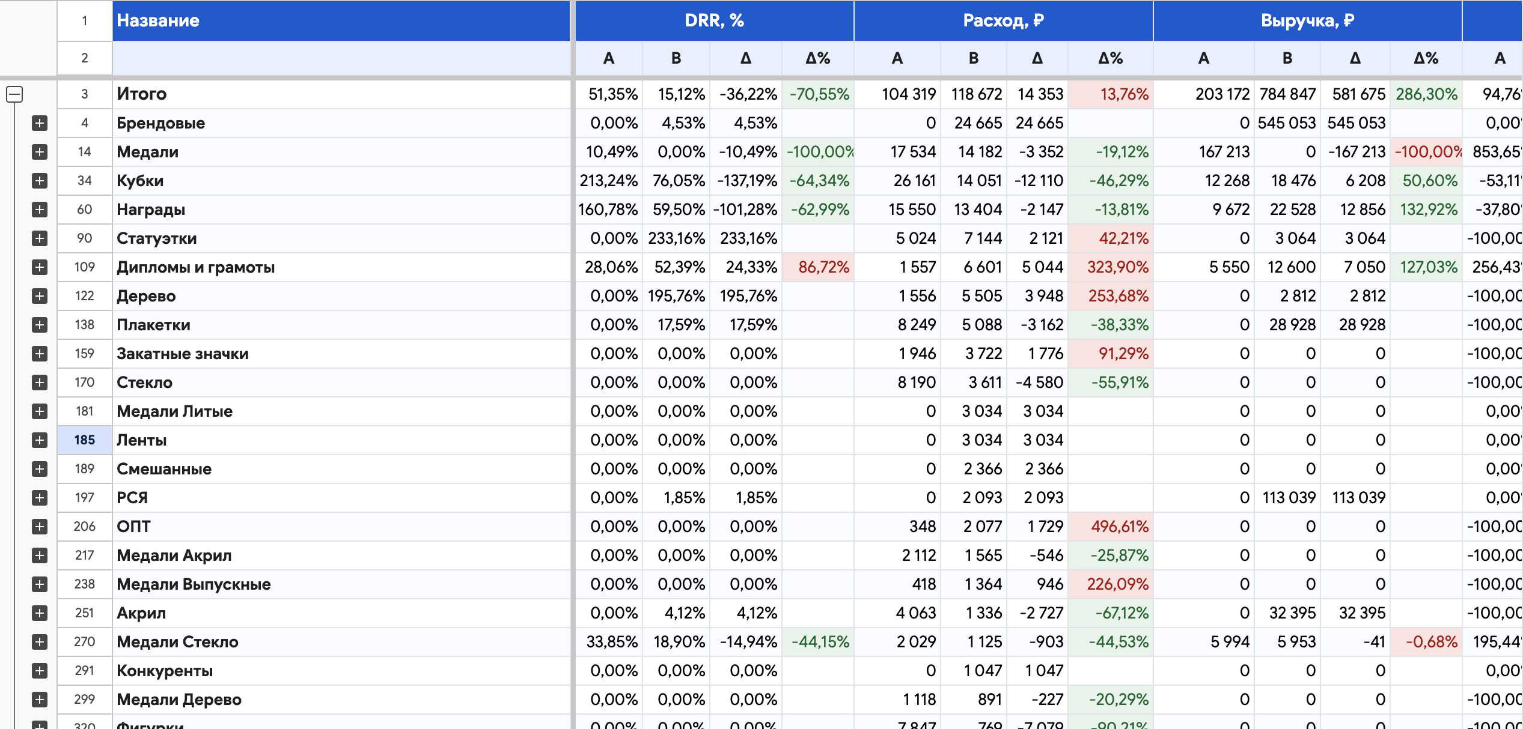Select the Брендовые name cell
1523x729 pixels.
click(341, 123)
